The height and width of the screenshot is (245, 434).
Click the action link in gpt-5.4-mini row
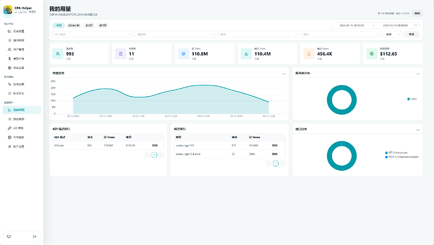pos(275,154)
